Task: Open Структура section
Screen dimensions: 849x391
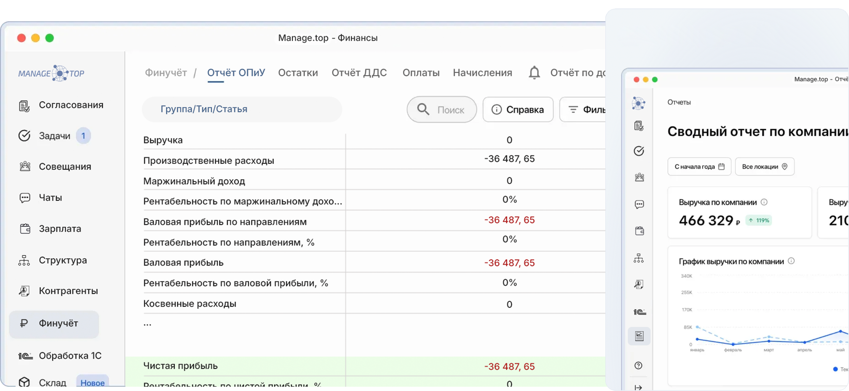Action: (53, 260)
